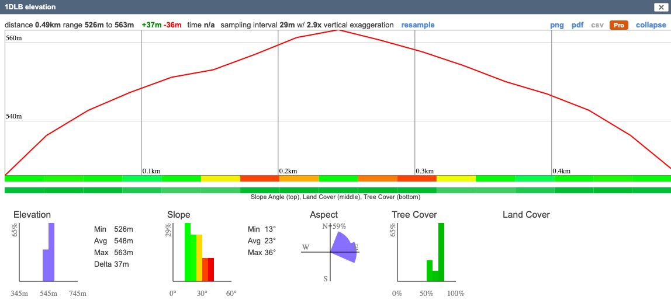
Task: Click the peak of the red elevation line
Action: point(338,29)
